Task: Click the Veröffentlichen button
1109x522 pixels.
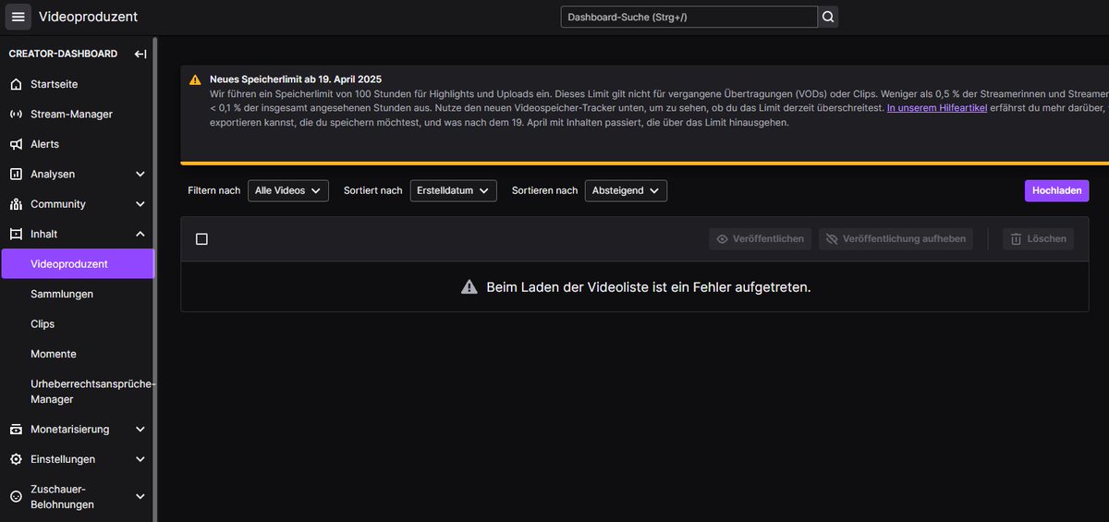Action: (761, 239)
